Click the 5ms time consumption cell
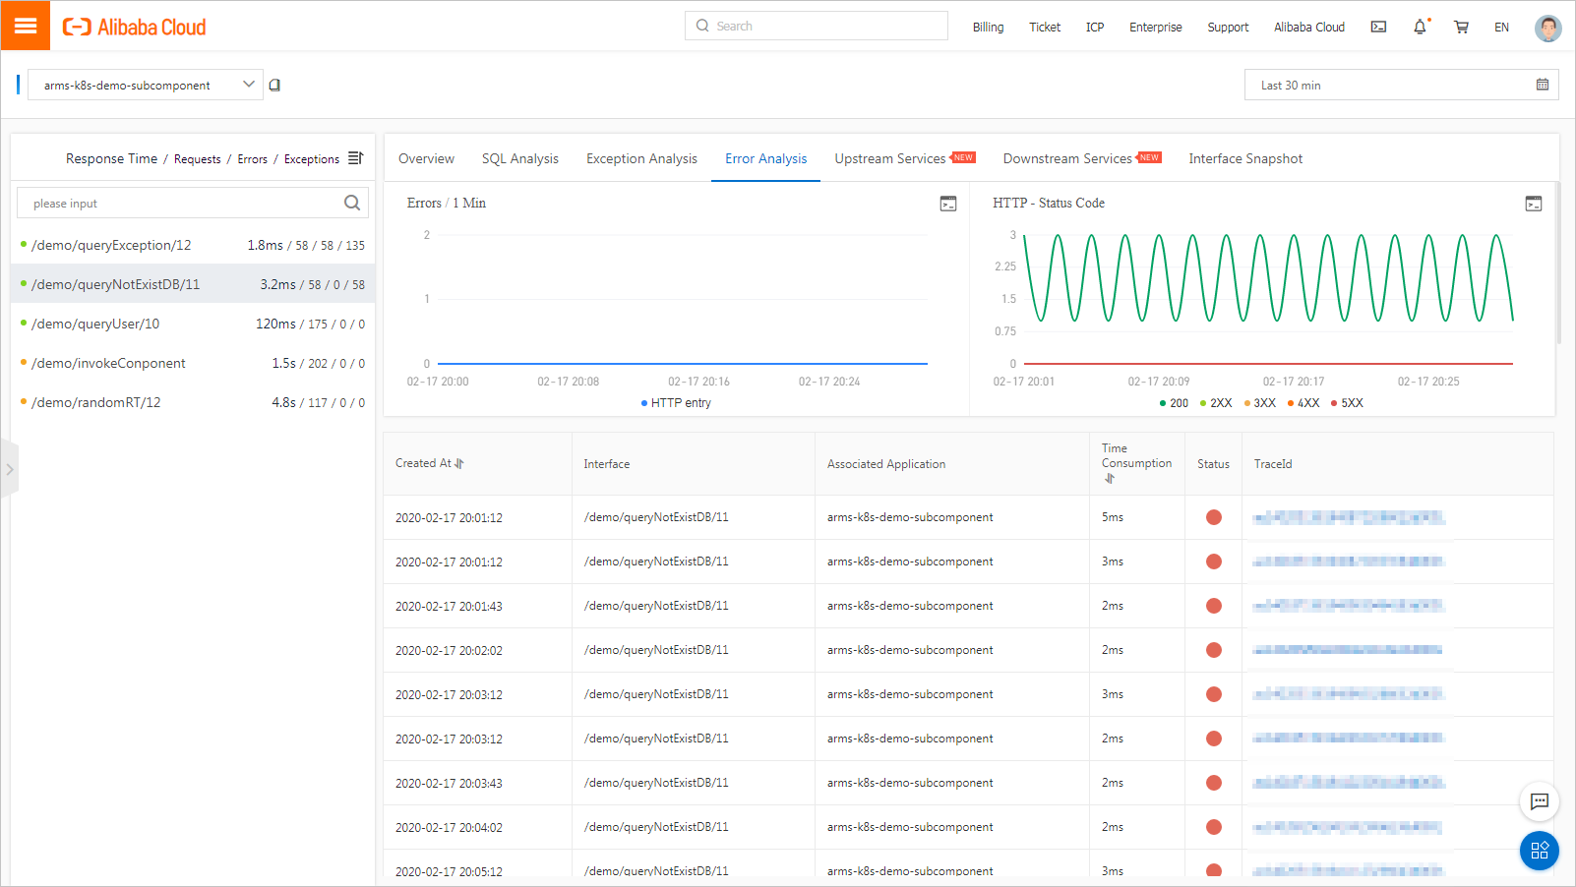 (x=1113, y=517)
